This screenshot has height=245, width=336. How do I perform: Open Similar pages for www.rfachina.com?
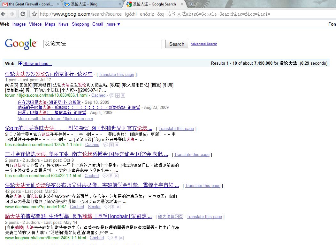coord(94,207)
